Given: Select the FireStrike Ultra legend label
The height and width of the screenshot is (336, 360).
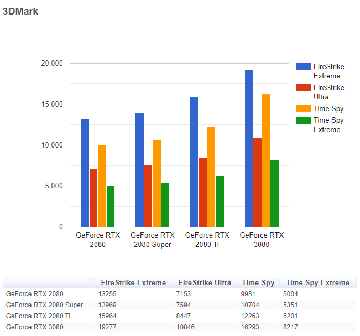Looking at the screenshot, I should point(329,92).
